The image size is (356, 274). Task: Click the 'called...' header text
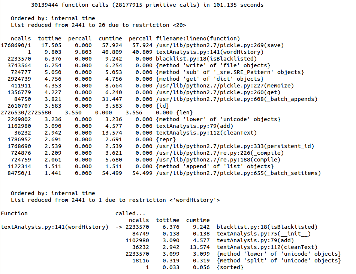(x=130, y=213)
